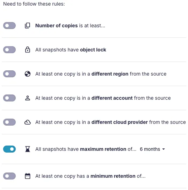Click the calendar icon for minimum retention
The height and width of the screenshot is (190, 188).
[x=28, y=176]
